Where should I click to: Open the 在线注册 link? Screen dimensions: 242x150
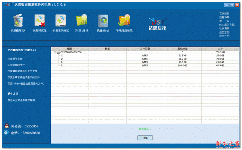pyautogui.click(x=224, y=14)
